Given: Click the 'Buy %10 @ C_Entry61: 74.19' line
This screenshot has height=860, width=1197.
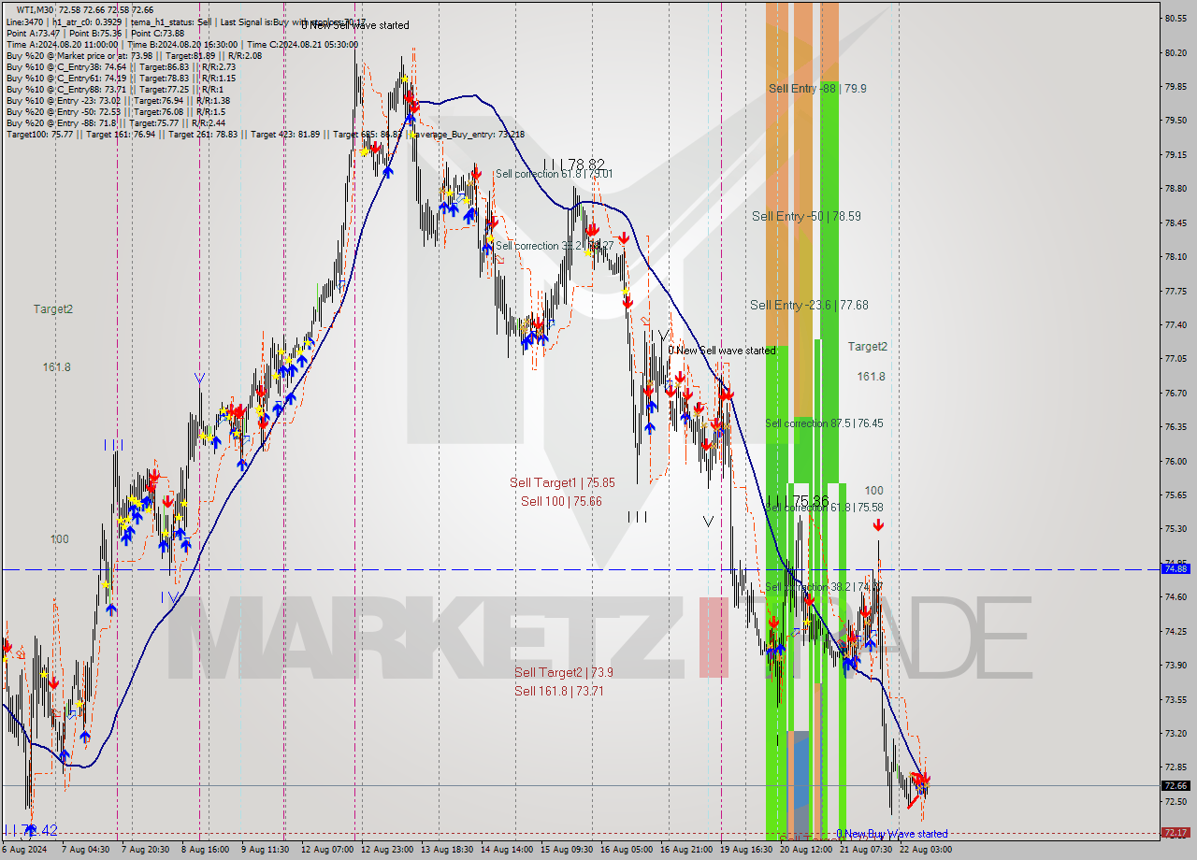Looking at the screenshot, I should (121, 78).
